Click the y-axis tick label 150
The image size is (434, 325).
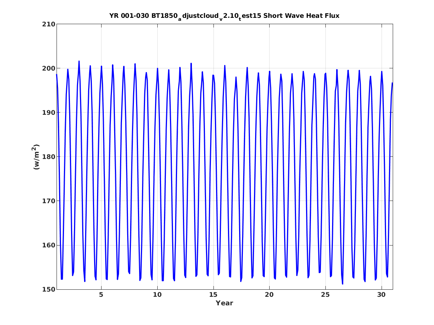pos(48,289)
